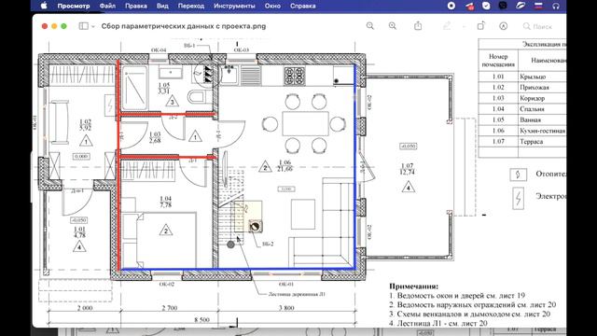Click the Ванная row in the table
Screen dimensions: 597x336
[x=522, y=119]
